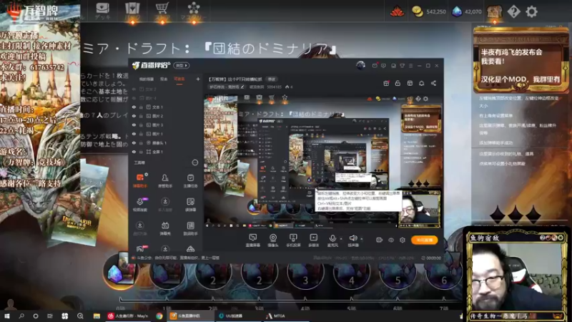Expand the microphone options arrow
This screenshot has width=572, height=322.
[x=341, y=239]
